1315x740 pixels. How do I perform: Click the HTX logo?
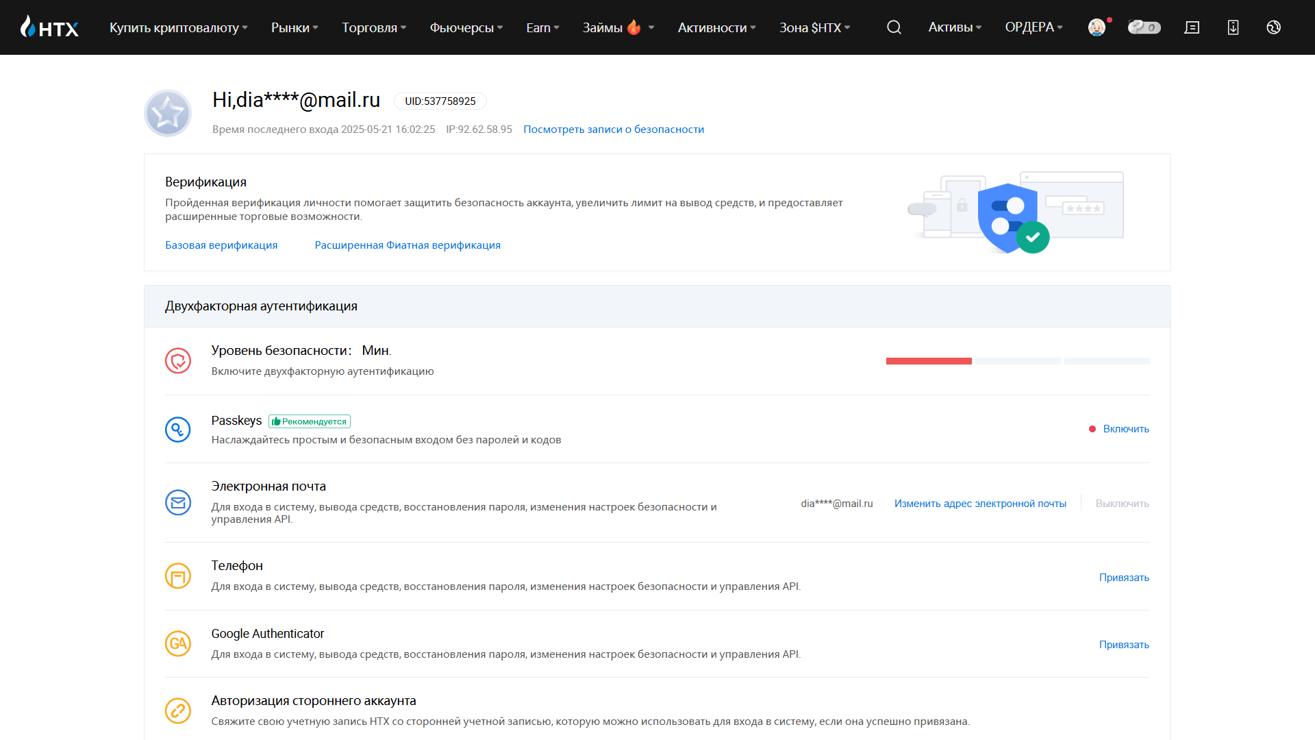coord(50,27)
